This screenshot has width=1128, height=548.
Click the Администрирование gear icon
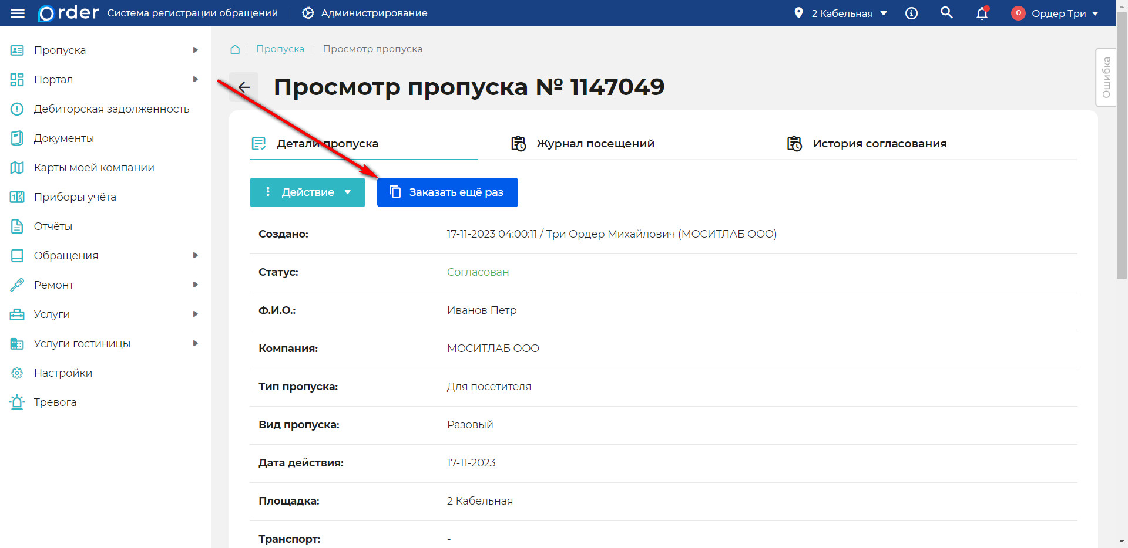[x=308, y=12]
